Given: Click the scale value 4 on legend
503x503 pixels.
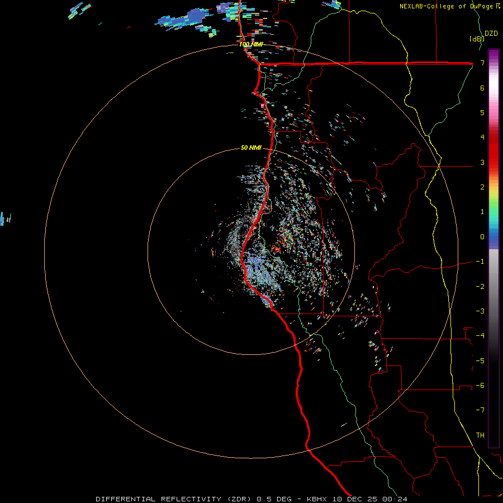Looking at the screenshot, I should 482,137.
